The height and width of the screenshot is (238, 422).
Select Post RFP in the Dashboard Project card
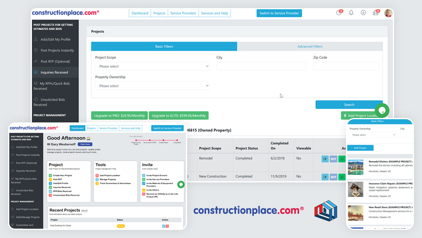pos(57,179)
